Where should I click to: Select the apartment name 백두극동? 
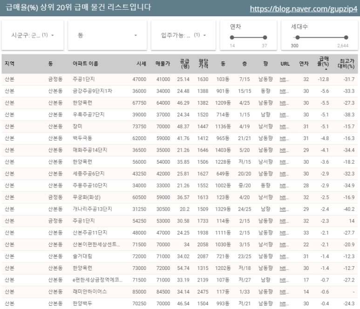82,138
